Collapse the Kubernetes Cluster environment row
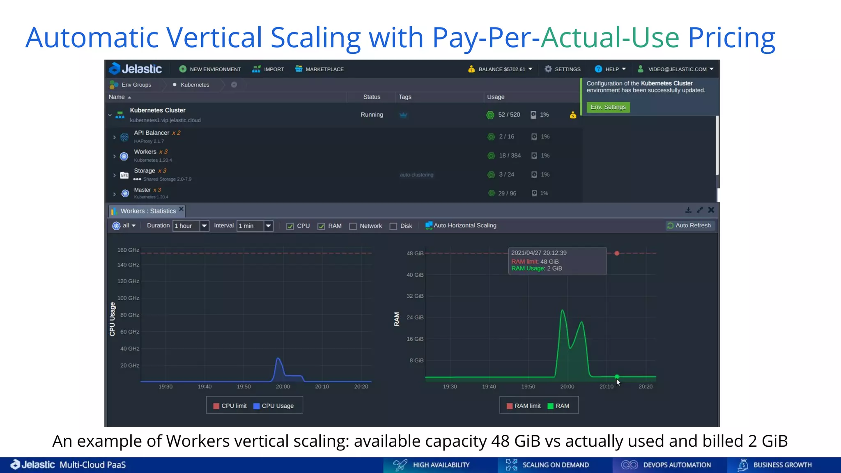Image resolution: width=841 pixels, height=473 pixels. click(x=110, y=115)
